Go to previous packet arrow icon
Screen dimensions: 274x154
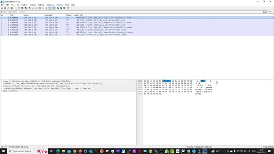click(x=33, y=8)
